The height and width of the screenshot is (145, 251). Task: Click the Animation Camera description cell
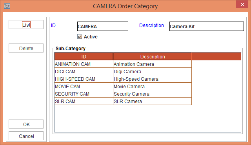[153, 64]
